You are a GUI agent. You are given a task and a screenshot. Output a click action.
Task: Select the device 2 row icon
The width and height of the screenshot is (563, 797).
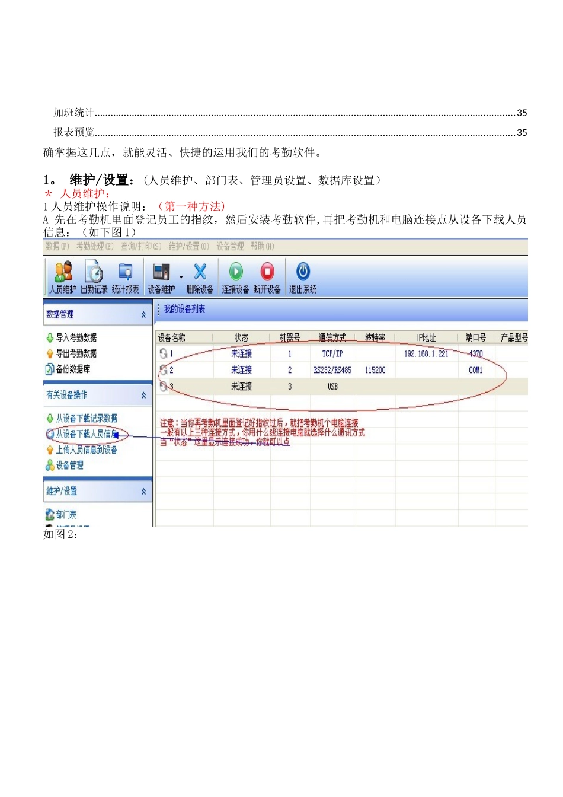coord(163,370)
